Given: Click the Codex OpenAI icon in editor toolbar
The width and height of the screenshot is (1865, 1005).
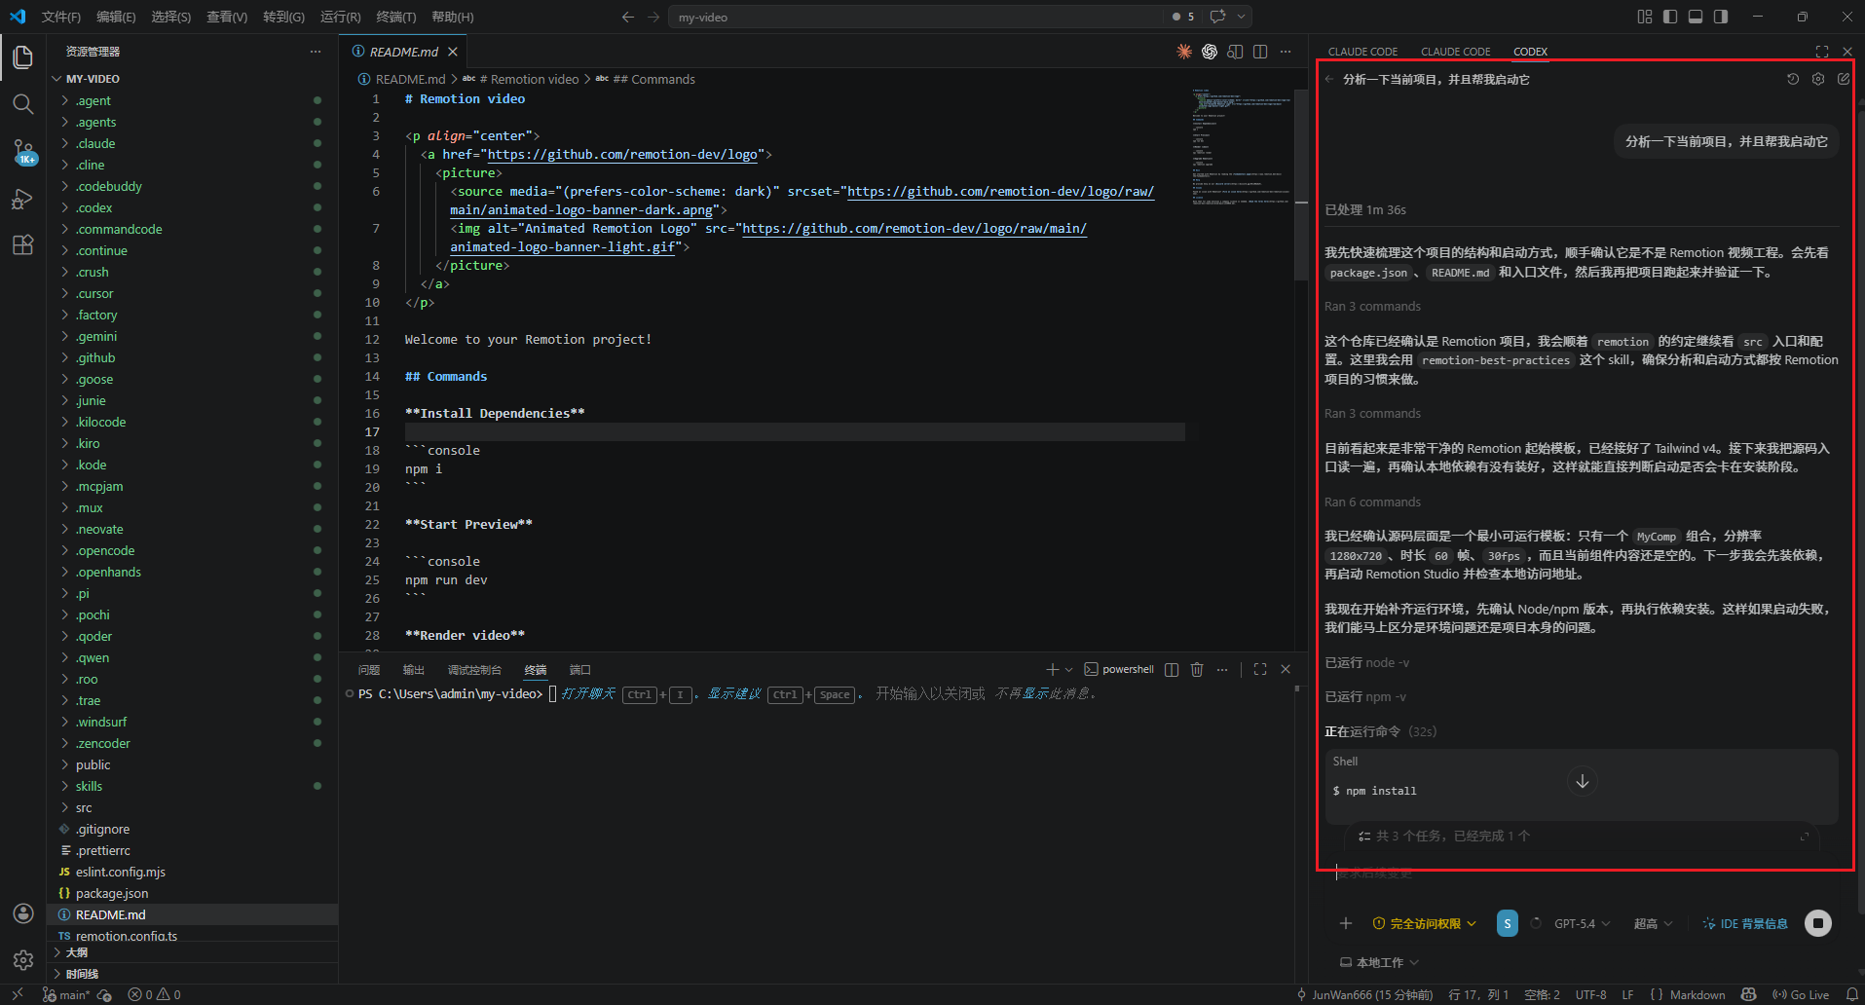Looking at the screenshot, I should 1210,52.
